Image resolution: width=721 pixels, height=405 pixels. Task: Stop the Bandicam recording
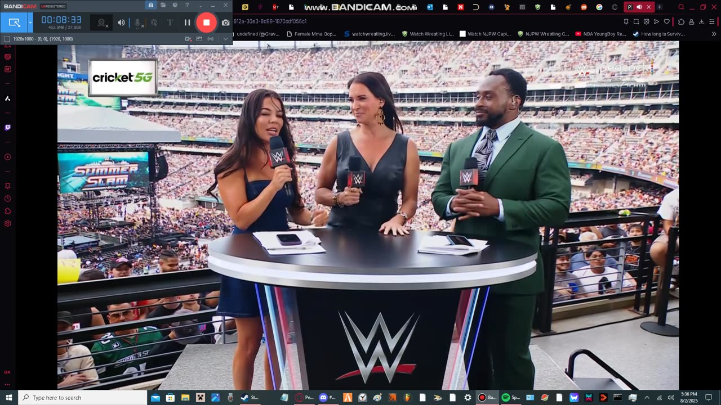pos(206,22)
